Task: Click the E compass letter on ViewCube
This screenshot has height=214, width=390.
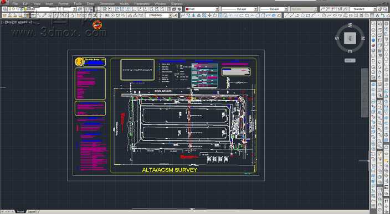Action: pos(350,51)
